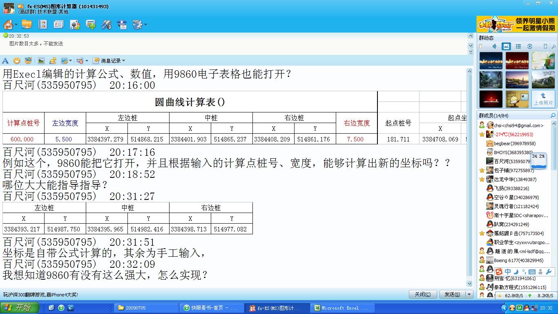Open the first blue night album thumbnail

pos(491,61)
